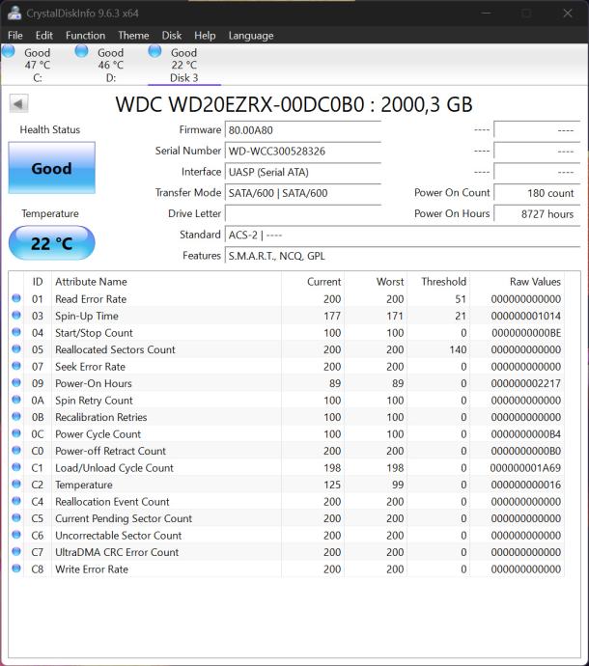The width and height of the screenshot is (589, 666).
Task: Click the status dot for Spin-Up Time
Action: (16, 316)
